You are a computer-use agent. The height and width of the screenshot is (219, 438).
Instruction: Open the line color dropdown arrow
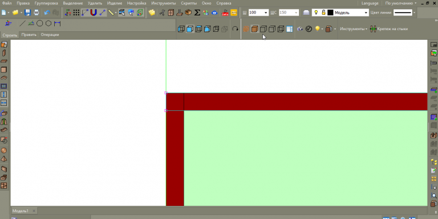click(414, 13)
